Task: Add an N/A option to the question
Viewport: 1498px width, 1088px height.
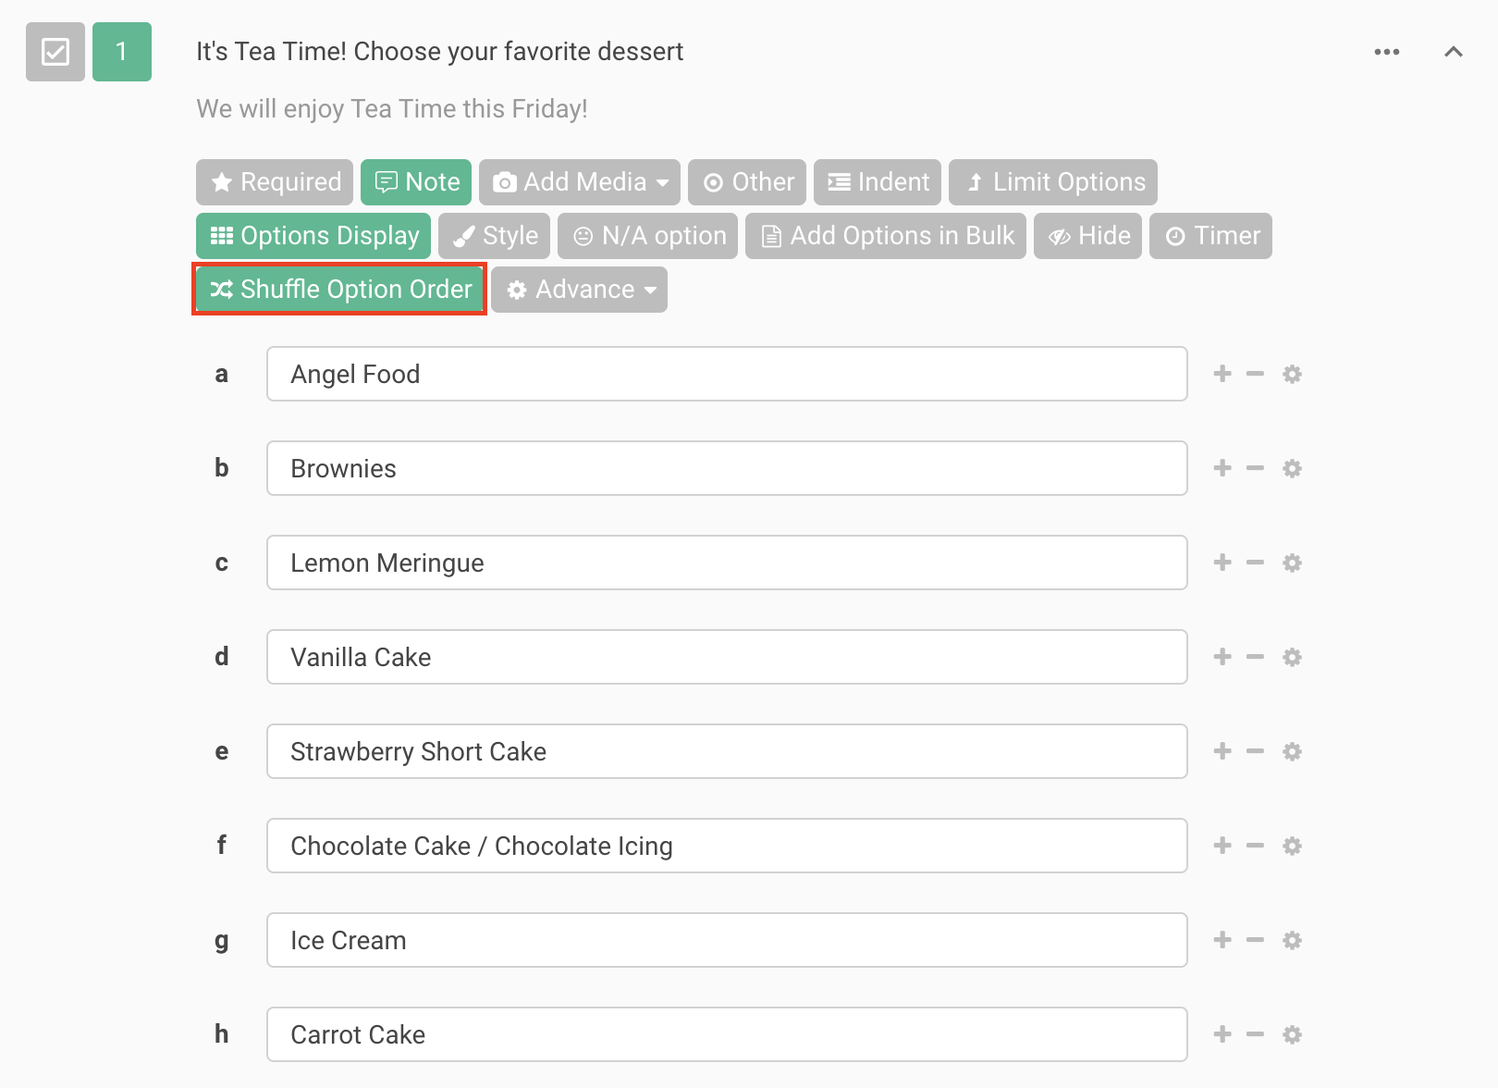Action: tap(647, 236)
